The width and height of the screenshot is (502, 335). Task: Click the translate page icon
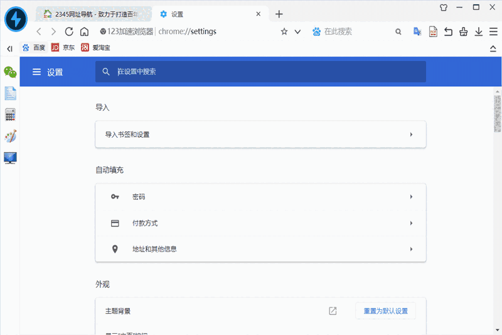(417, 31)
